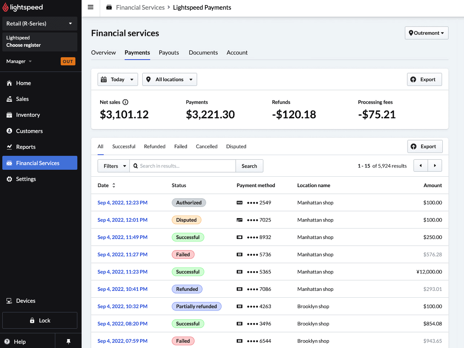Sort the table by Date column arrows
Viewport: 464px width, 348px height.
click(x=114, y=186)
